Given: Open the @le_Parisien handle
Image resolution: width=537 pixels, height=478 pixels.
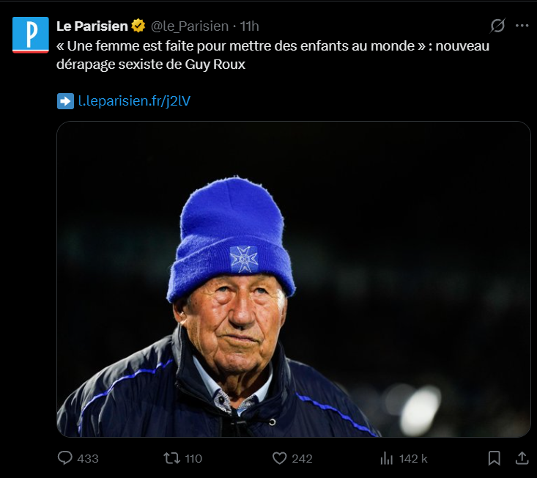Looking at the screenshot, I should click(190, 26).
